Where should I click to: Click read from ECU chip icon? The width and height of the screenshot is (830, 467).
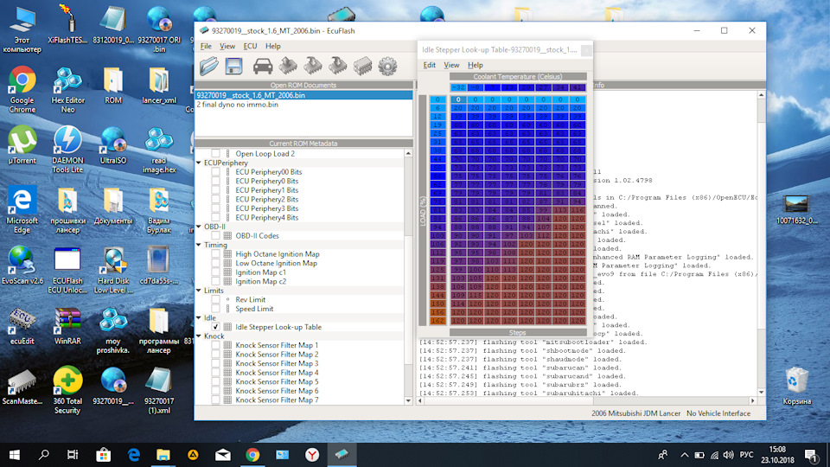tap(288, 67)
